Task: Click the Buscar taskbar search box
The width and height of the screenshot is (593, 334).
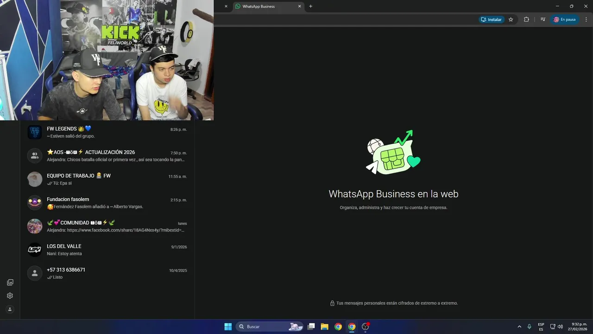Action: pos(270,327)
